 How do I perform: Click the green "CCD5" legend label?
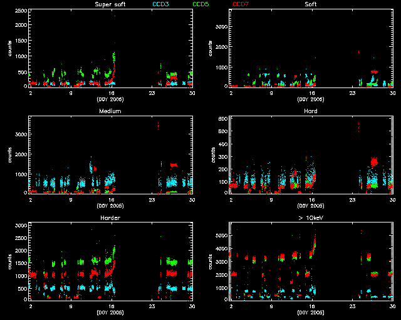click(200, 4)
